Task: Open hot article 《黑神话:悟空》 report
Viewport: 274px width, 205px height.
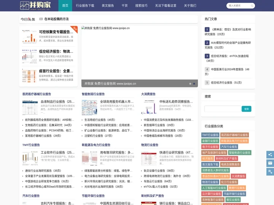Action: 228,32
